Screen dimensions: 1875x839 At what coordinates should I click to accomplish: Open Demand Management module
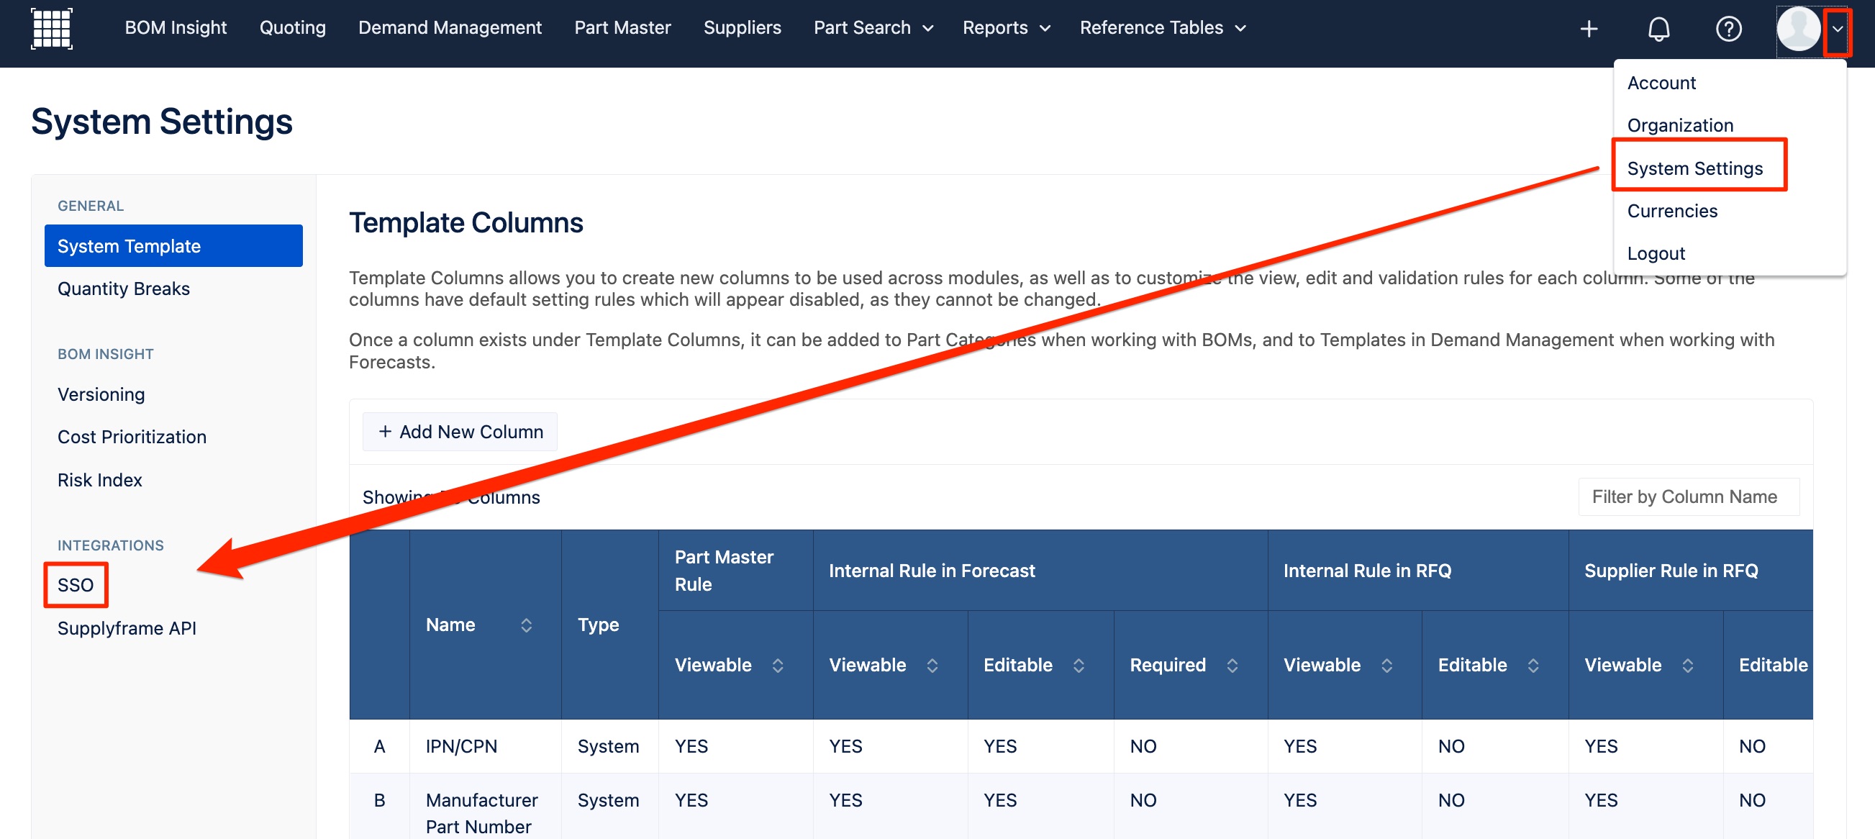[450, 27]
